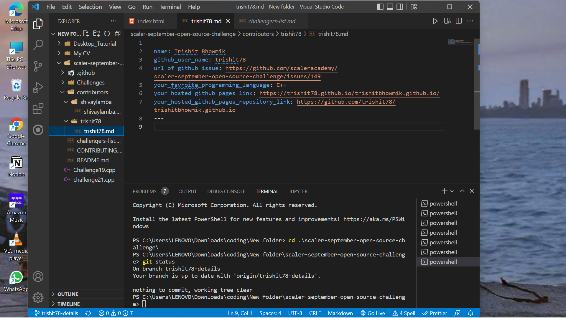Expand the Desktop_Tutorial folder
This screenshot has width=566, height=318.
59,44
